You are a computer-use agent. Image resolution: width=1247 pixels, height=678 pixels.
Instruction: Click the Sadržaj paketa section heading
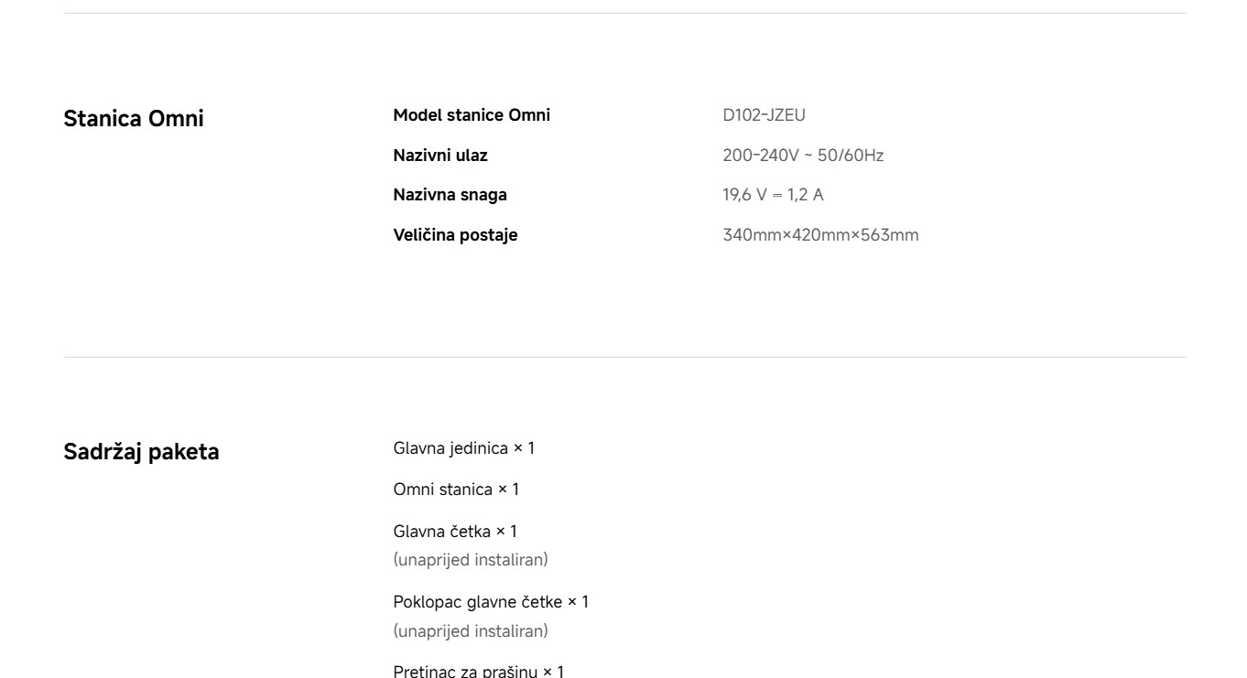tap(141, 451)
